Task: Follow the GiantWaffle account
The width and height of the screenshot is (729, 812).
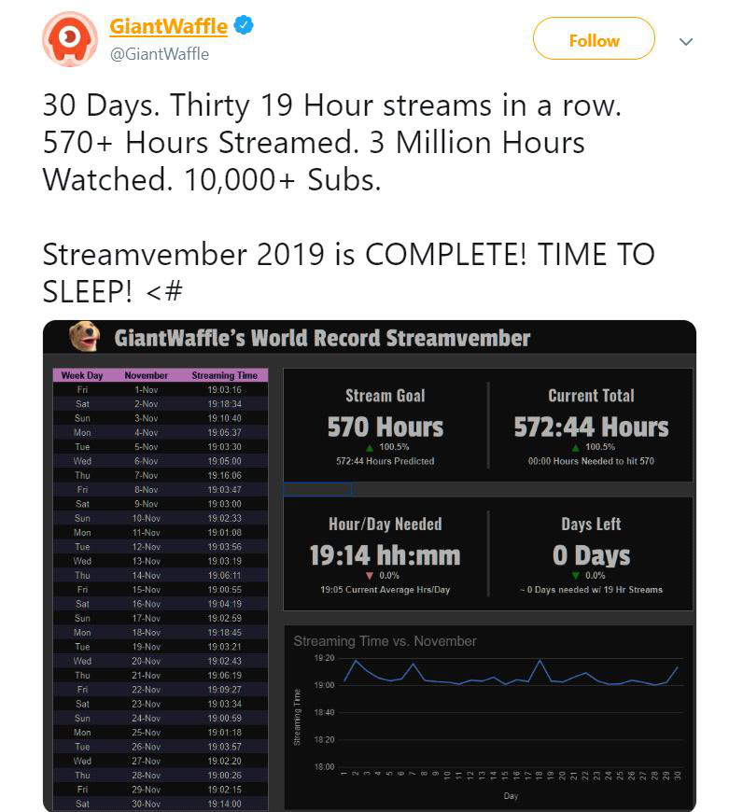Action: [594, 39]
